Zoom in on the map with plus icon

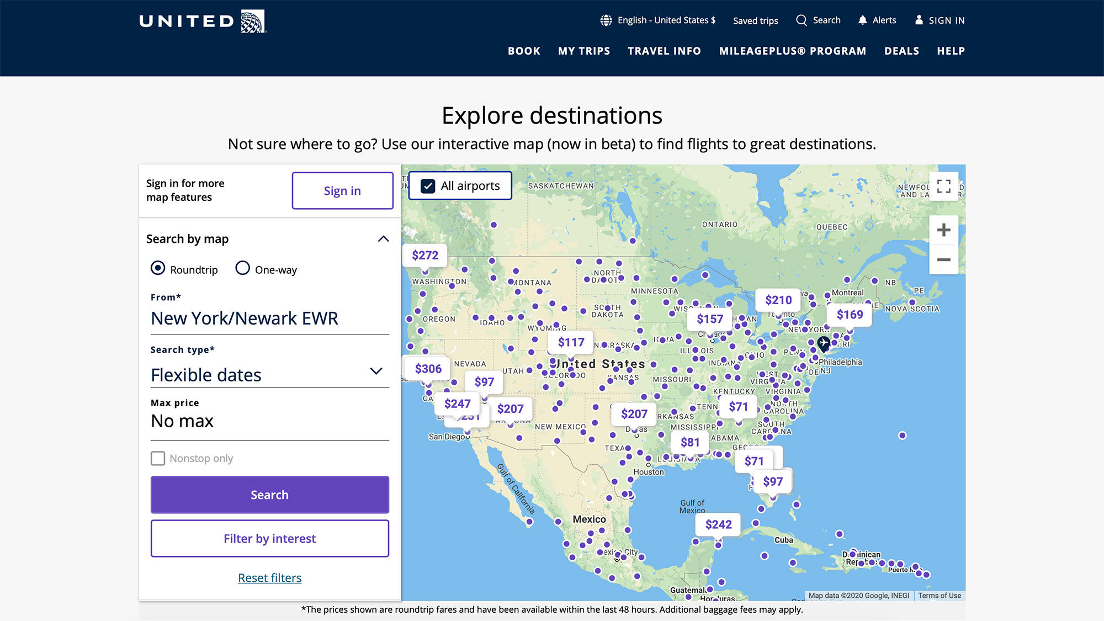(x=944, y=230)
